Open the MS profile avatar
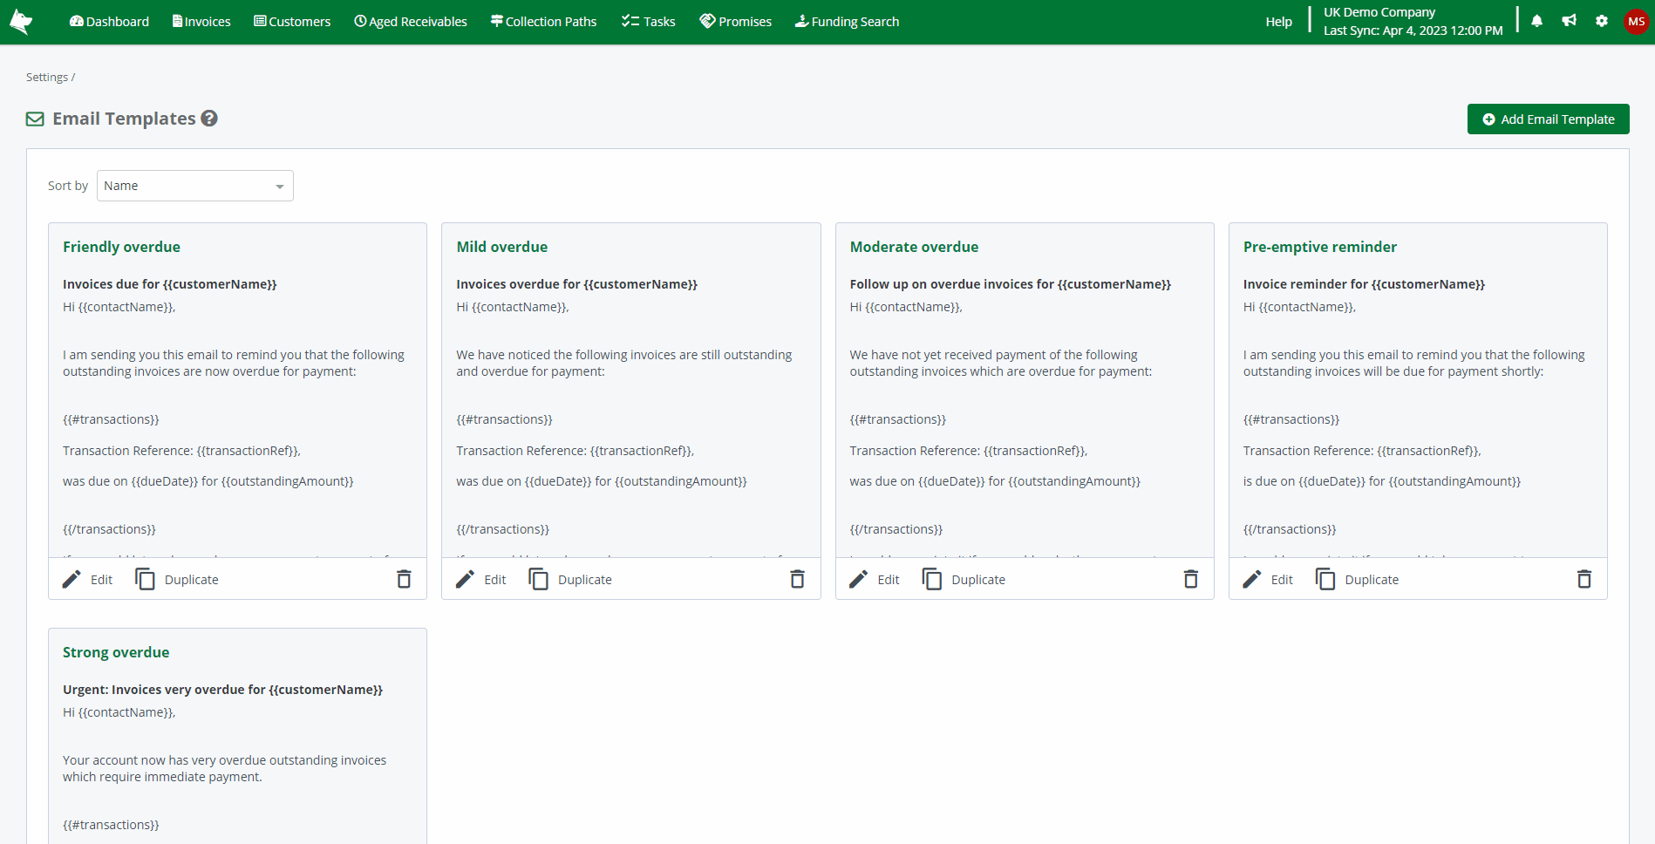The image size is (1655, 844). point(1637,21)
